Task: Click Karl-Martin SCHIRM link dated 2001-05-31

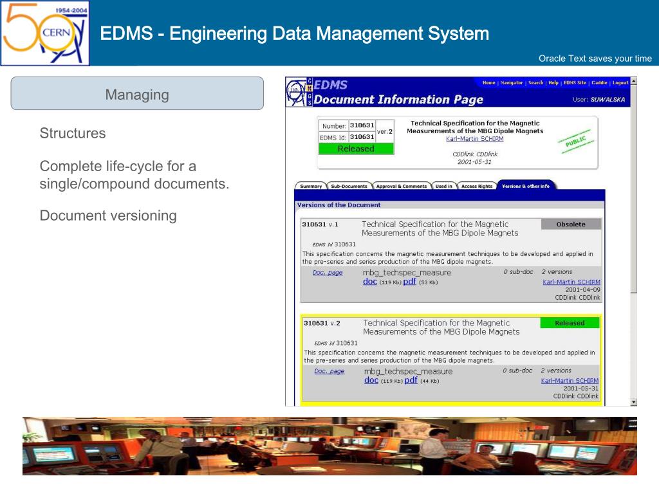Action: [x=570, y=381]
